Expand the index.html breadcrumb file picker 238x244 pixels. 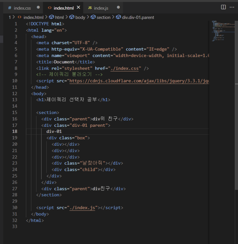coord(33,17)
